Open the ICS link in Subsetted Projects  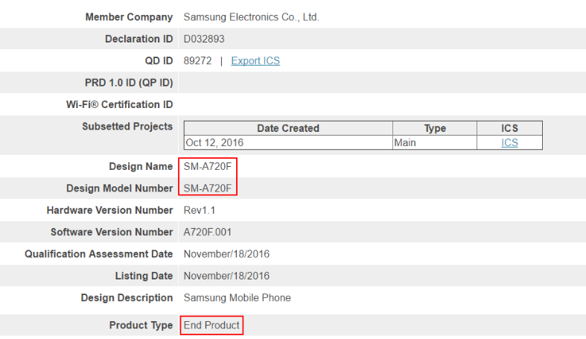pyautogui.click(x=509, y=142)
